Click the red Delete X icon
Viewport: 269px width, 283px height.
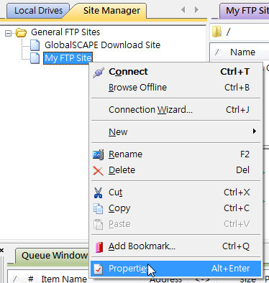click(98, 171)
